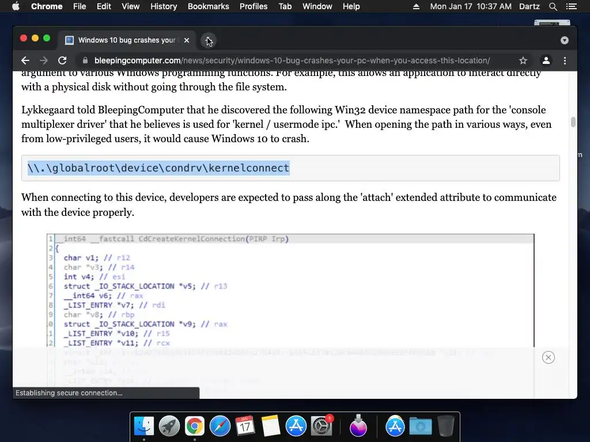Click the eject icon in menu bar

point(416,6)
